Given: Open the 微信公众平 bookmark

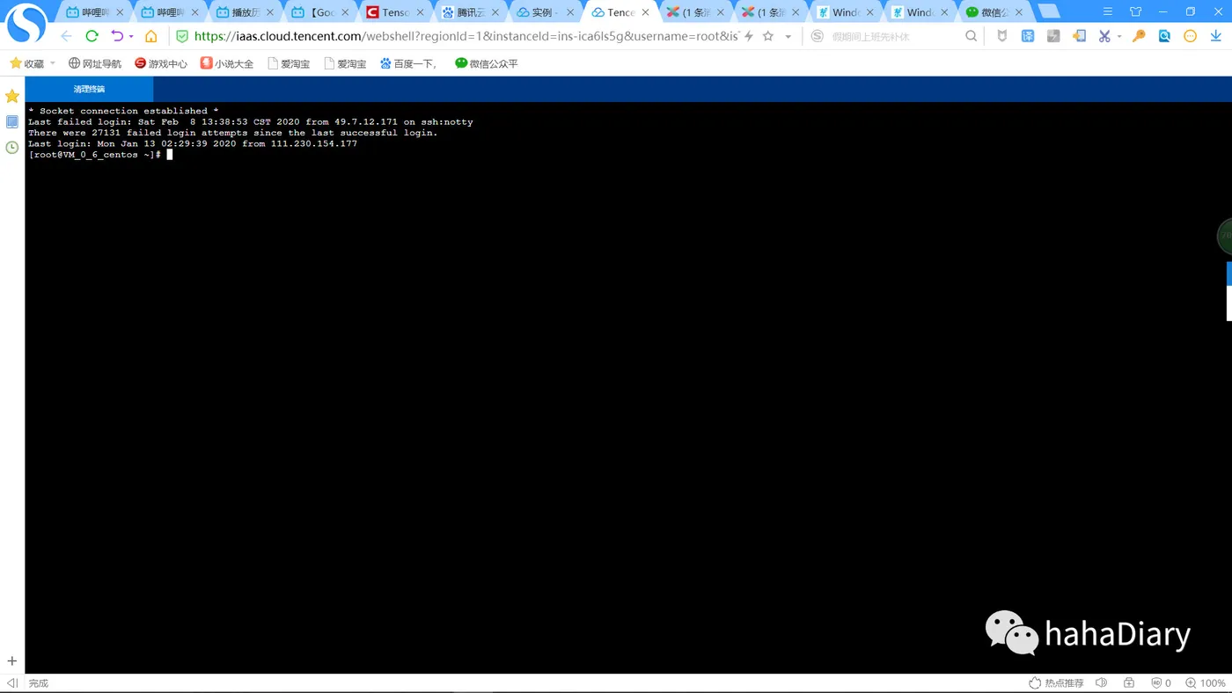Looking at the screenshot, I should click(x=487, y=63).
